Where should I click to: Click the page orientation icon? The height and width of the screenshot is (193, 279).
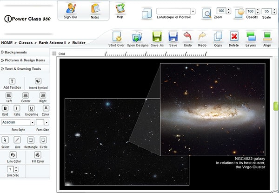(x=146, y=13)
